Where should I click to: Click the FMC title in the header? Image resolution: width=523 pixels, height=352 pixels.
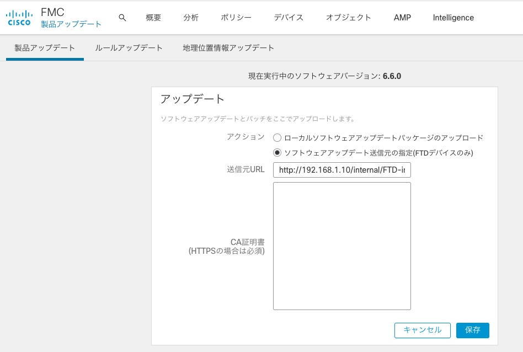click(53, 12)
